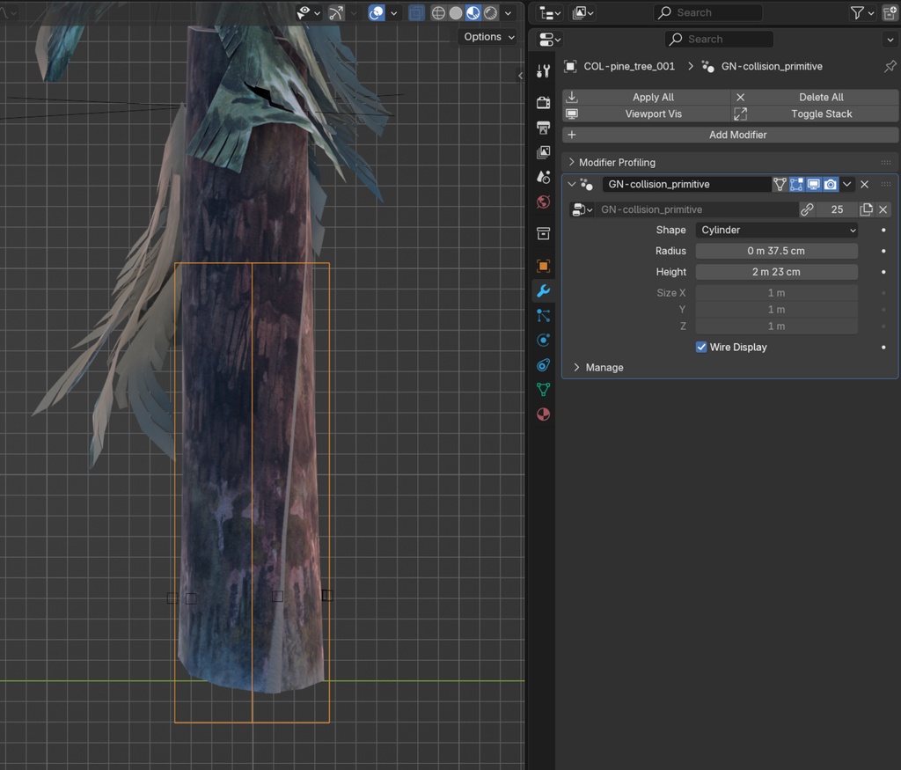The width and height of the screenshot is (901, 770).
Task: Open the Render properties tab
Action: [544, 103]
